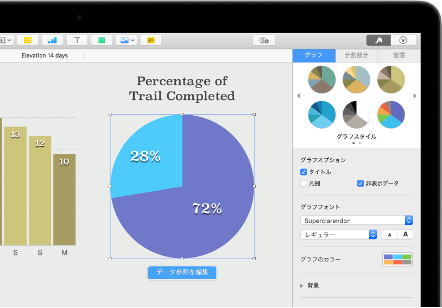Choose the teal and brown pie style
This screenshot has width=442, height=308.
(321, 79)
